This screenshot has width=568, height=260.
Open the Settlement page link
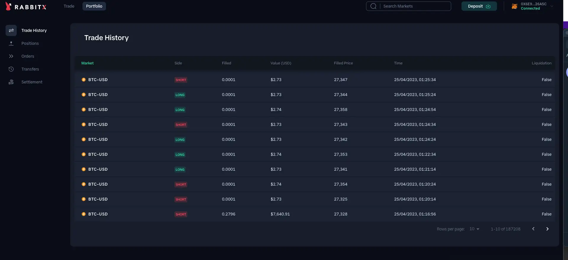pos(32,82)
